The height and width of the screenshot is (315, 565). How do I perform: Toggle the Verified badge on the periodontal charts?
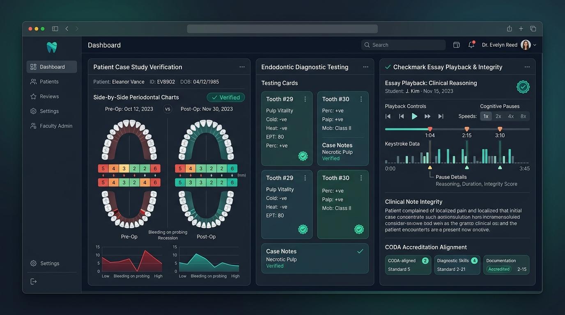[226, 97]
